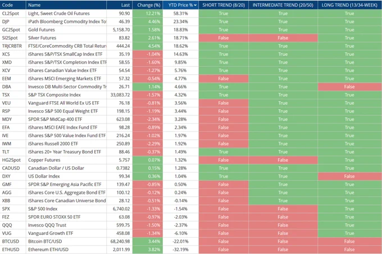Click EEM short trend False cell

coord(224,79)
